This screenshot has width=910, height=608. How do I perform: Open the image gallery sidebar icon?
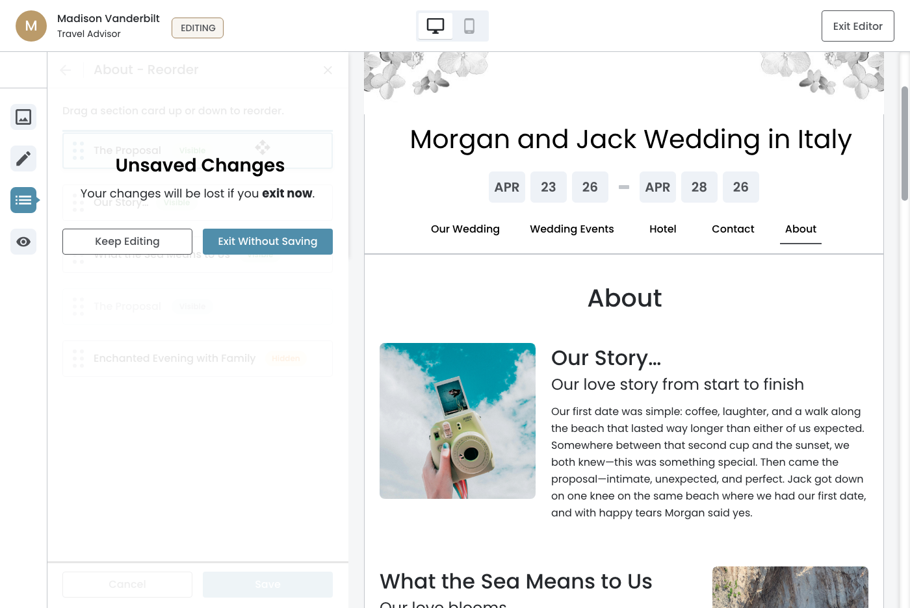[23, 117]
